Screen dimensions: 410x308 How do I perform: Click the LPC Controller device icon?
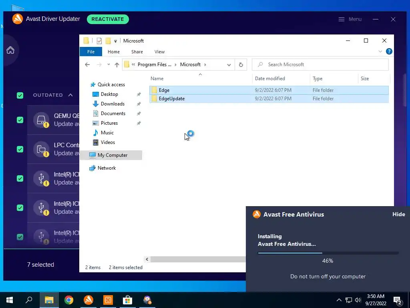(41, 149)
